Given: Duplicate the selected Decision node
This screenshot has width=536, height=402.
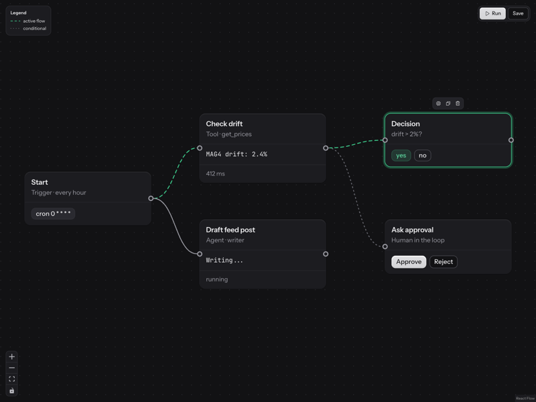Looking at the screenshot, I should point(448,104).
